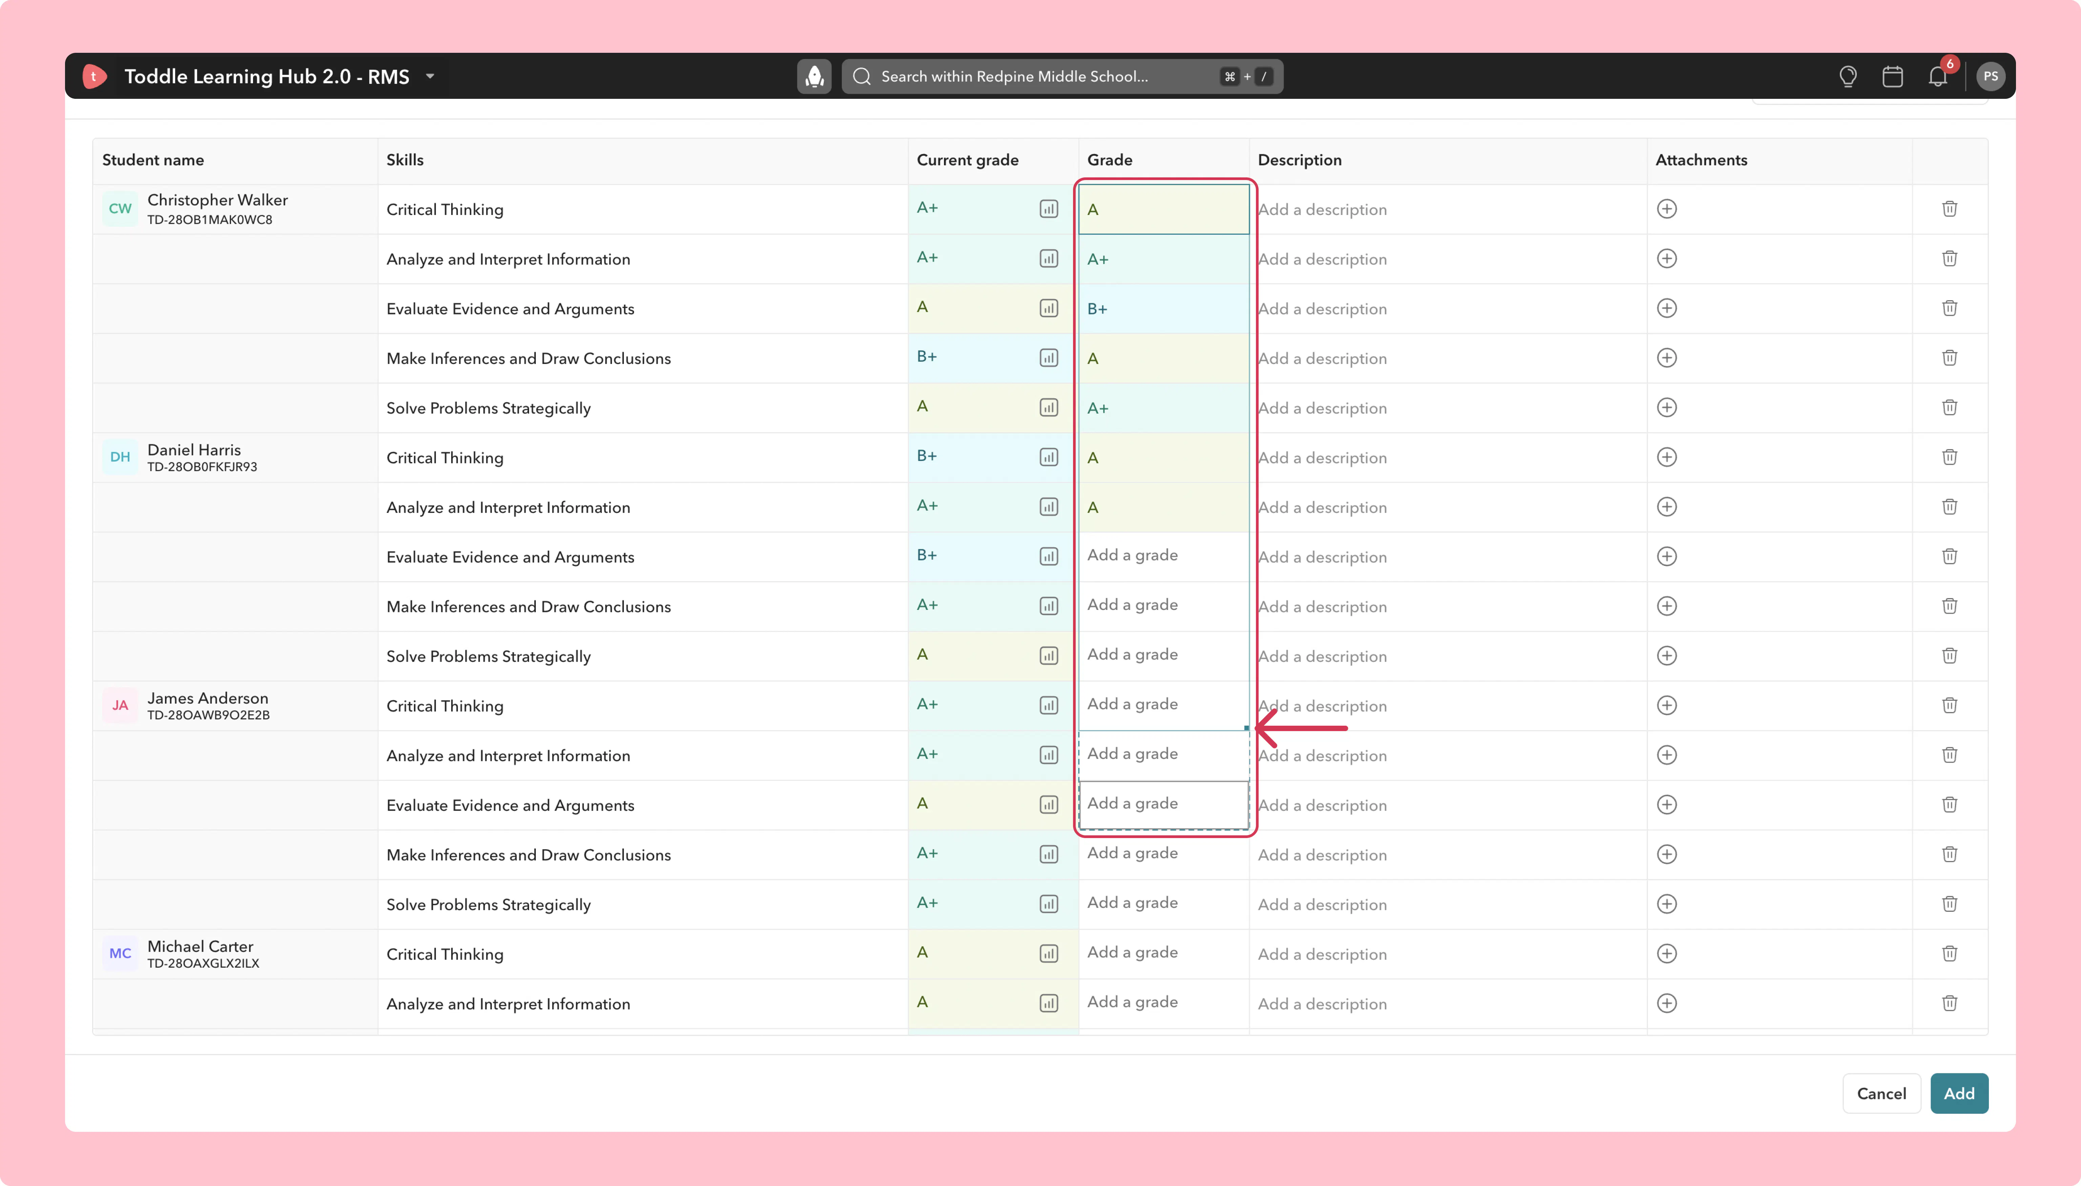Delete James Anderson Solve Problems Strategically row
The image size is (2081, 1186).
coord(1950,904)
